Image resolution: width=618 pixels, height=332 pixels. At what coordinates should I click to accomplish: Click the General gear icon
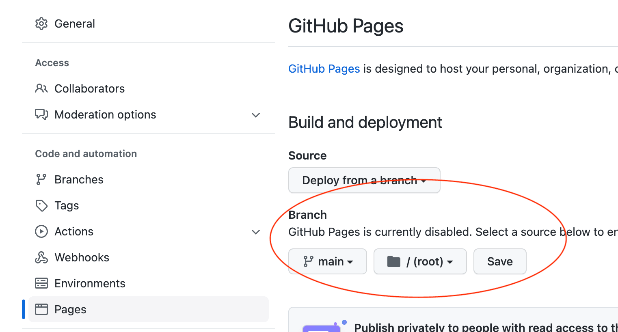[x=41, y=24]
